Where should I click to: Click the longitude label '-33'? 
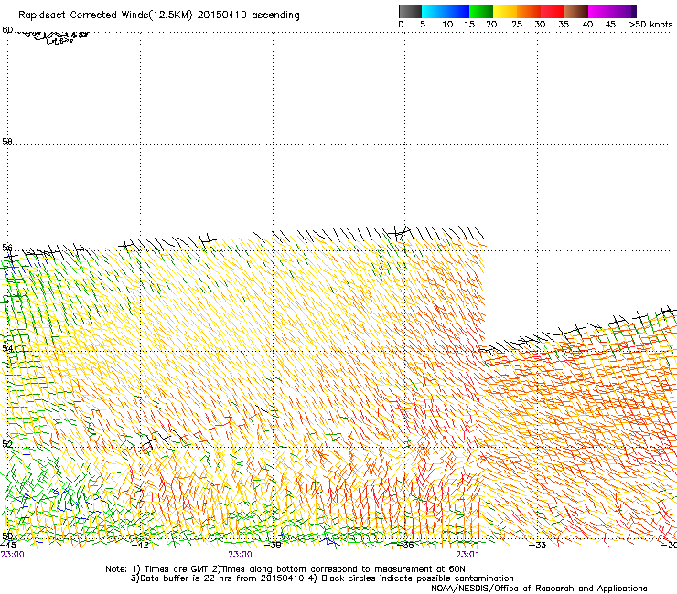click(x=538, y=545)
